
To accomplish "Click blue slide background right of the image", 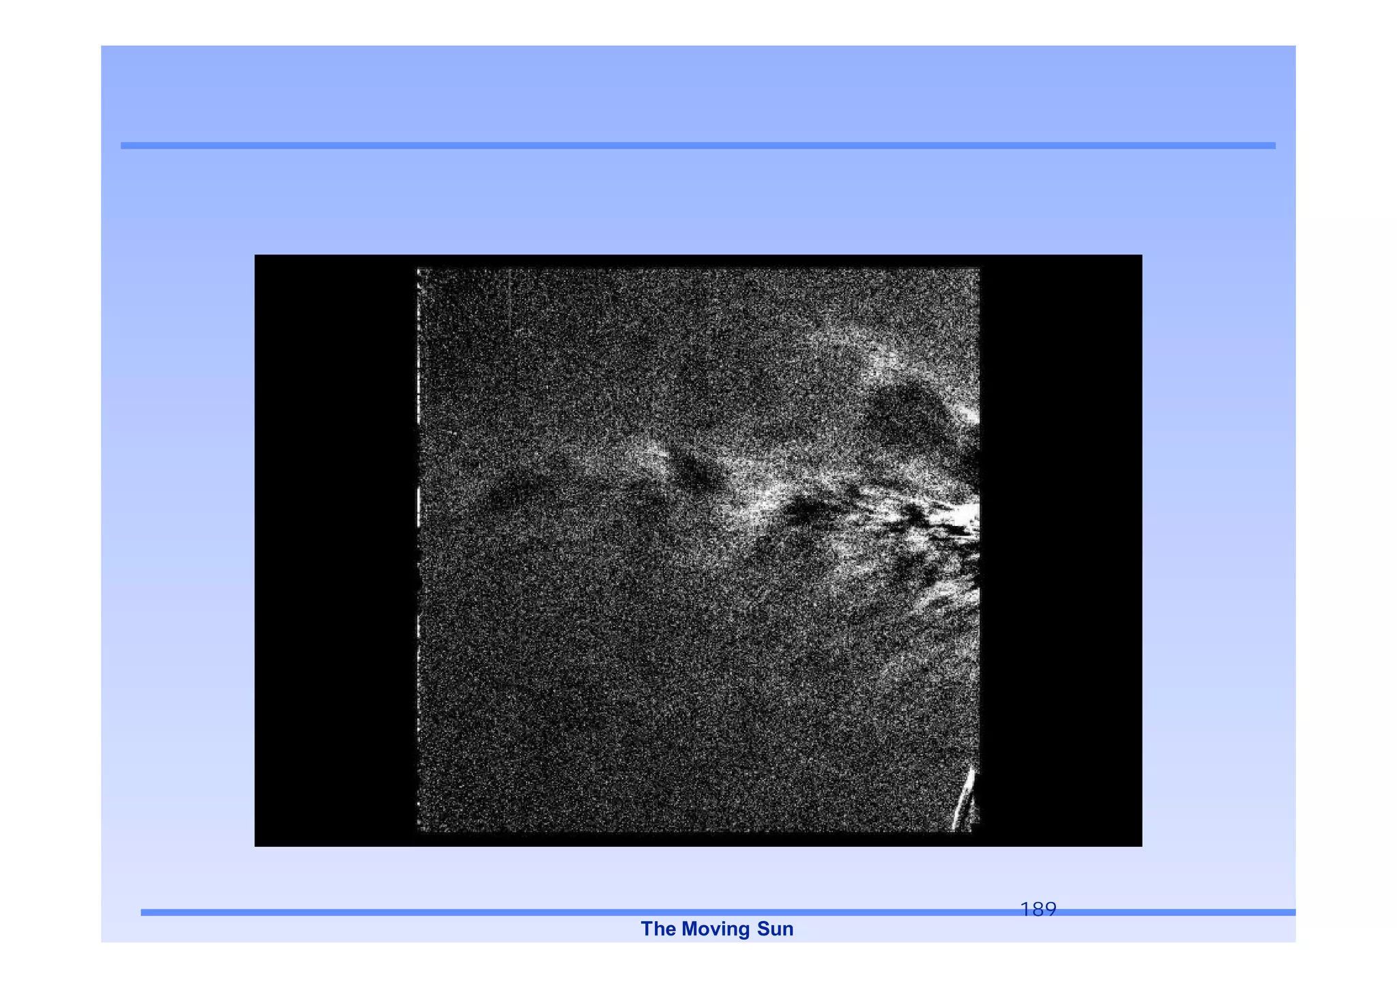I will click(1218, 550).
